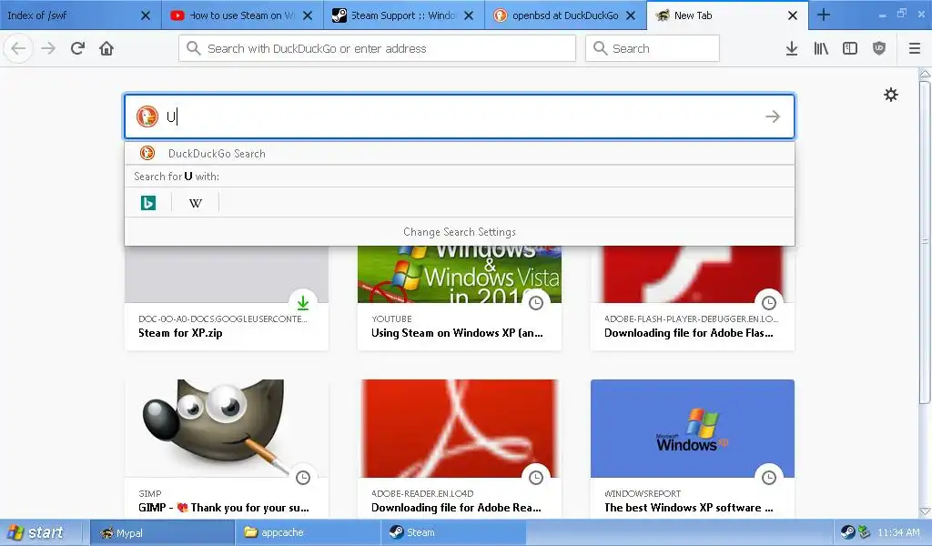Open the hamburger application menu
The width and height of the screenshot is (932, 546).
click(x=915, y=48)
